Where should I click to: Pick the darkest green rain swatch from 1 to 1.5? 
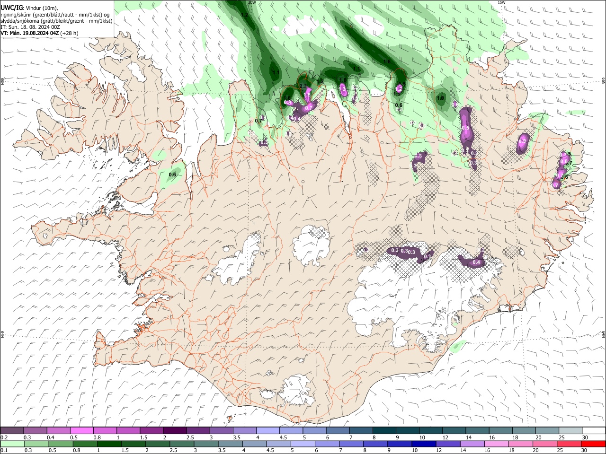point(109,444)
